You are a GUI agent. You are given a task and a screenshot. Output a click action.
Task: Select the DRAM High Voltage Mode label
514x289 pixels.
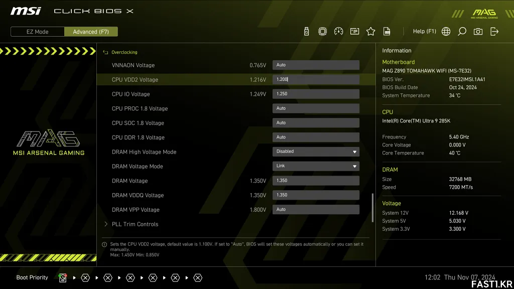pos(144,152)
